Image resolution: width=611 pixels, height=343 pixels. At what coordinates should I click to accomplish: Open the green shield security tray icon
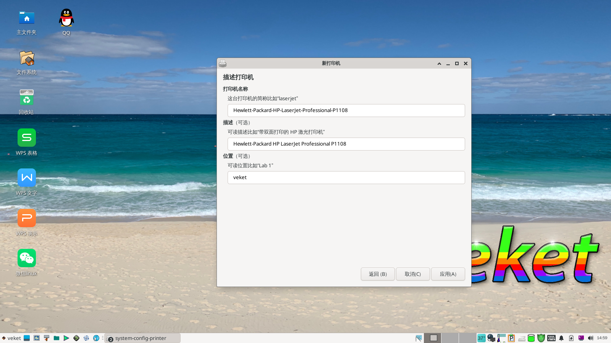click(x=541, y=338)
